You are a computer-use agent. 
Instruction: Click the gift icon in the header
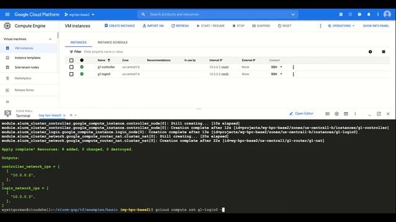click(341, 15)
